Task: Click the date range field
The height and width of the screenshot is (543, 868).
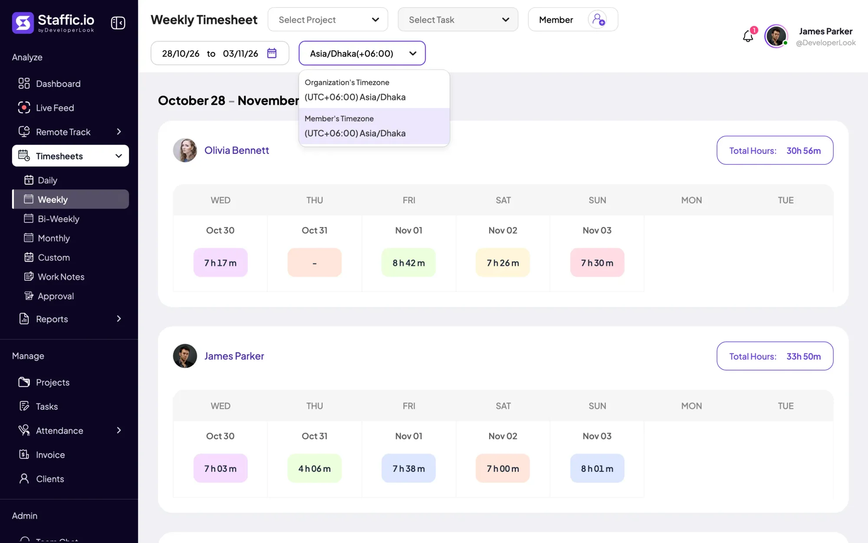Action: click(220, 53)
